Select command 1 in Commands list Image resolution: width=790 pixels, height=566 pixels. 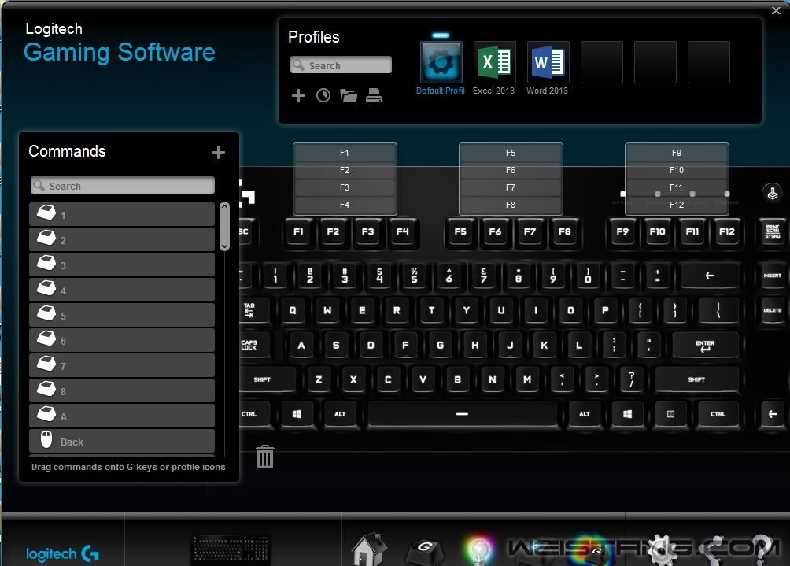point(122,214)
